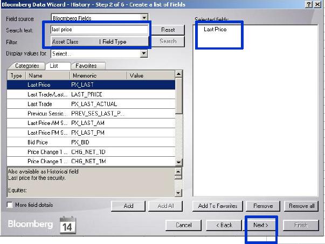Click the help question mark icon
This screenshot has height=244, width=325.
[x=308, y=4]
